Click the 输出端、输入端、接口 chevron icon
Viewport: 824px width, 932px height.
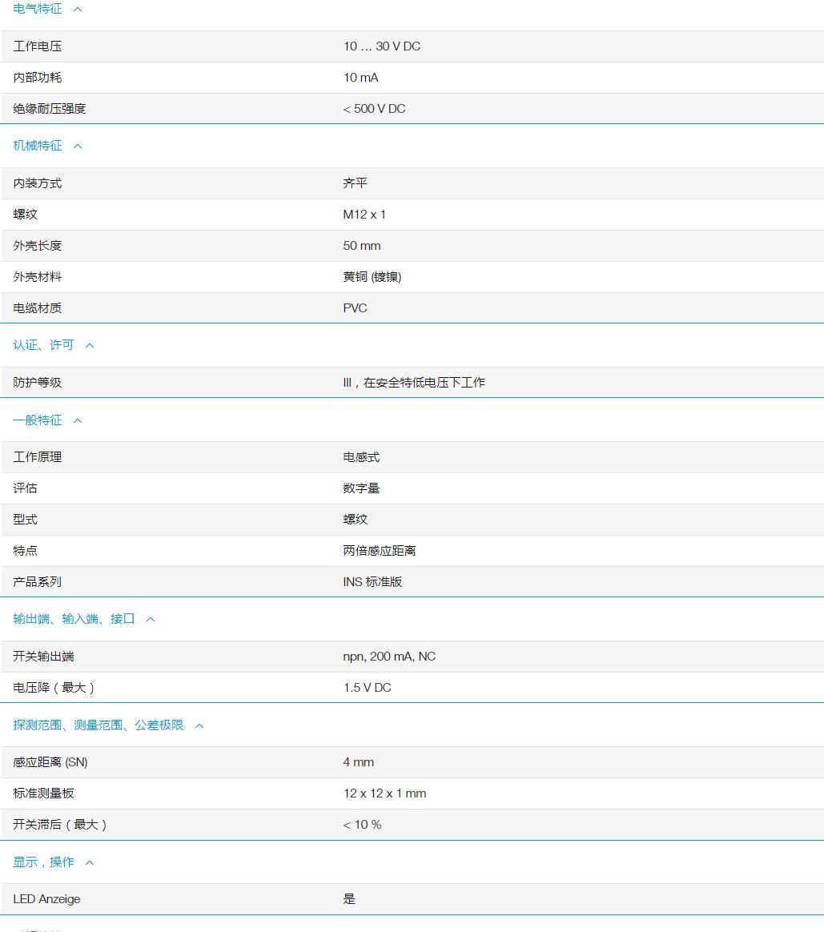151,619
